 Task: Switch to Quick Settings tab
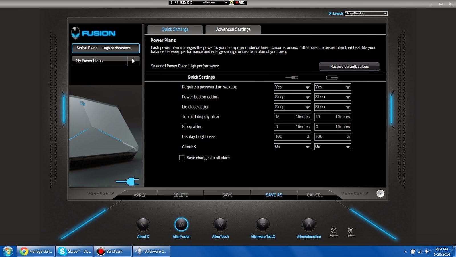click(175, 29)
